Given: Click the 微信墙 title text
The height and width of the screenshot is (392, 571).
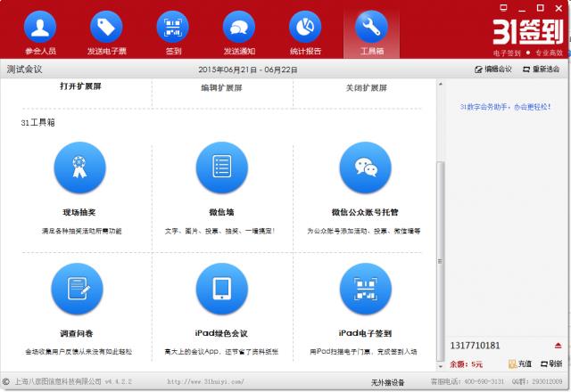Looking at the screenshot, I should click(x=221, y=212).
